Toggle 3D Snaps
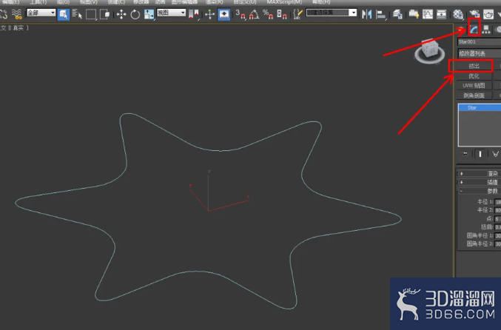The image size is (501, 330). [241, 14]
